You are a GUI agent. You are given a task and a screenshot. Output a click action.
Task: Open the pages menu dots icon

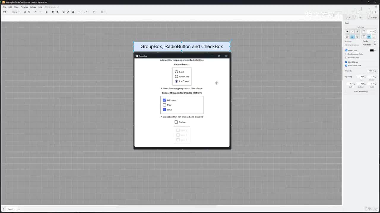coord(4,209)
